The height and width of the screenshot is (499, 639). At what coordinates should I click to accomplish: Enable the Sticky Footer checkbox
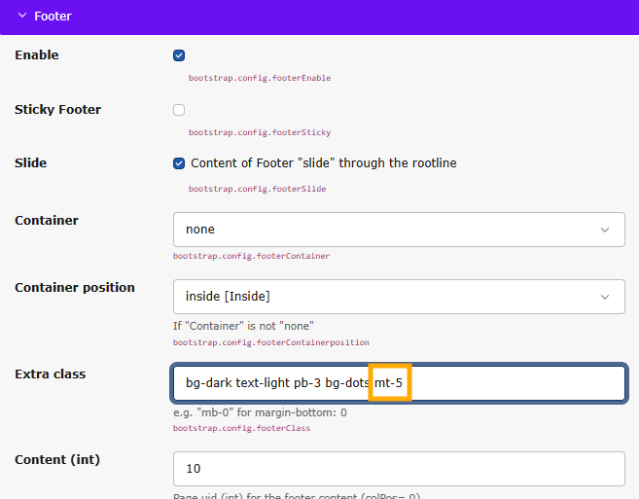click(x=179, y=110)
